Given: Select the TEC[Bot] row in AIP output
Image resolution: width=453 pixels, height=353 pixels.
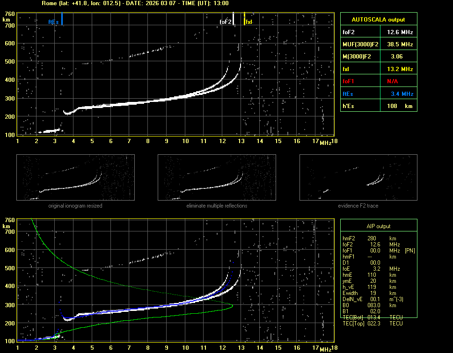Looking at the screenshot, I should point(373,317).
